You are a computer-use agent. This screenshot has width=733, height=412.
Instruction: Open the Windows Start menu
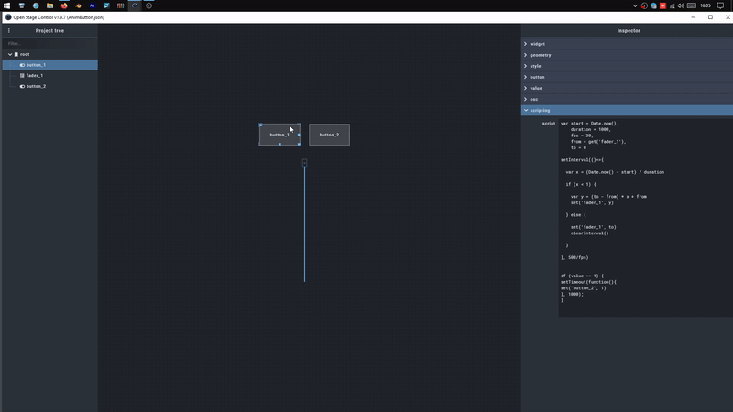click(x=7, y=5)
